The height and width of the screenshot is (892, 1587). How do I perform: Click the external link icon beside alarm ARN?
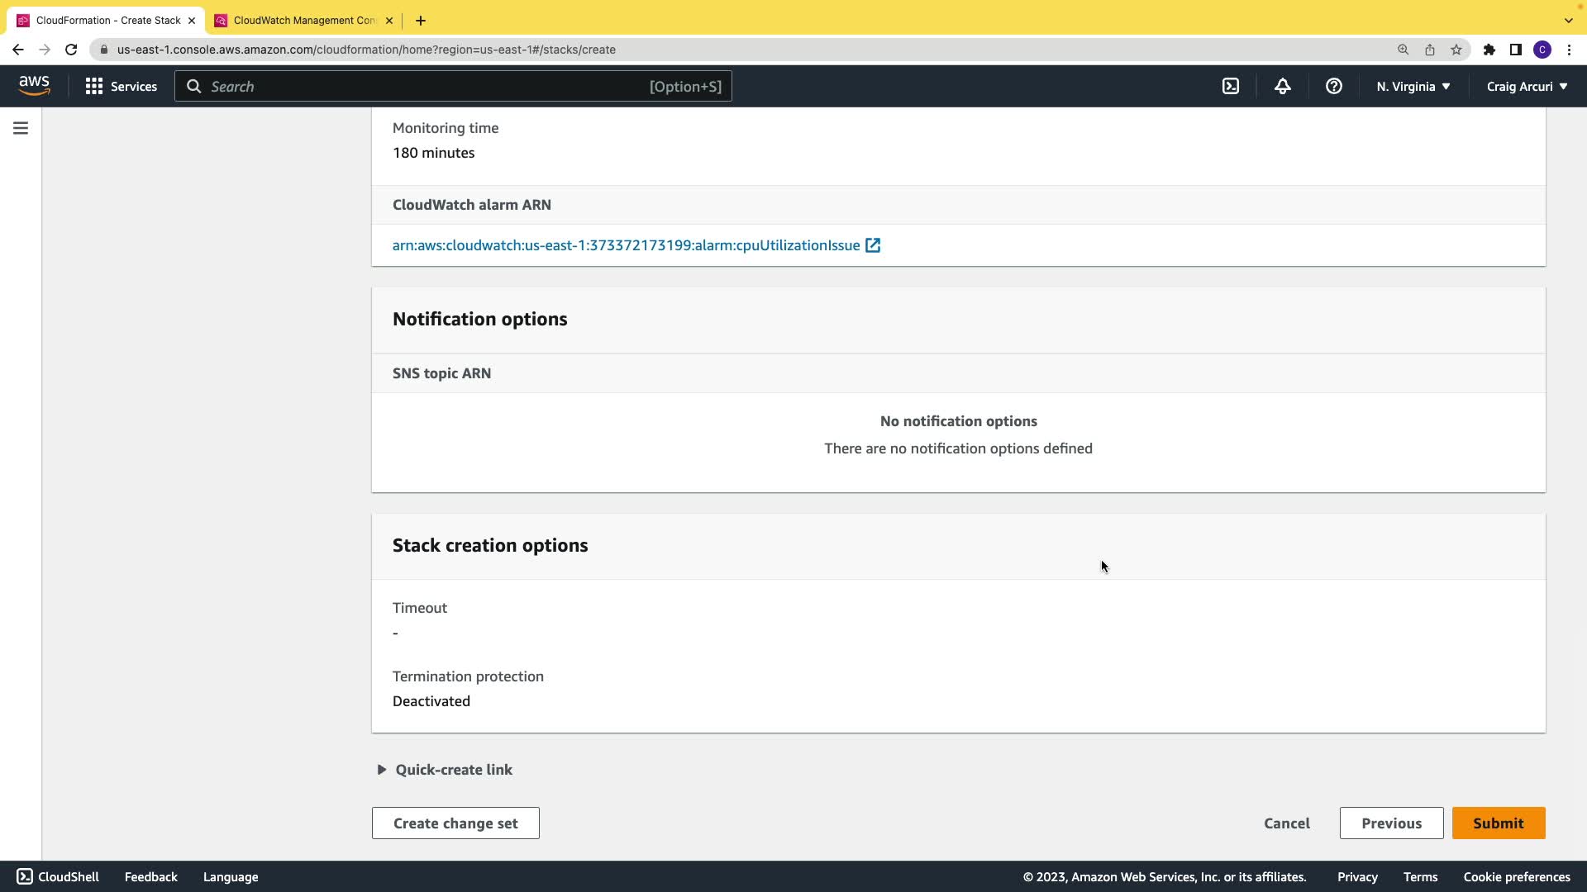(x=873, y=245)
